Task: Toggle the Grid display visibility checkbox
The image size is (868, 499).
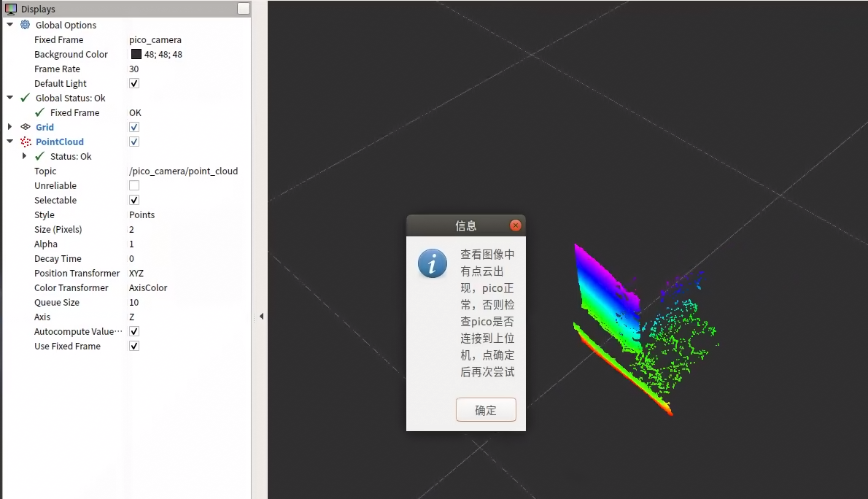Action: point(134,127)
